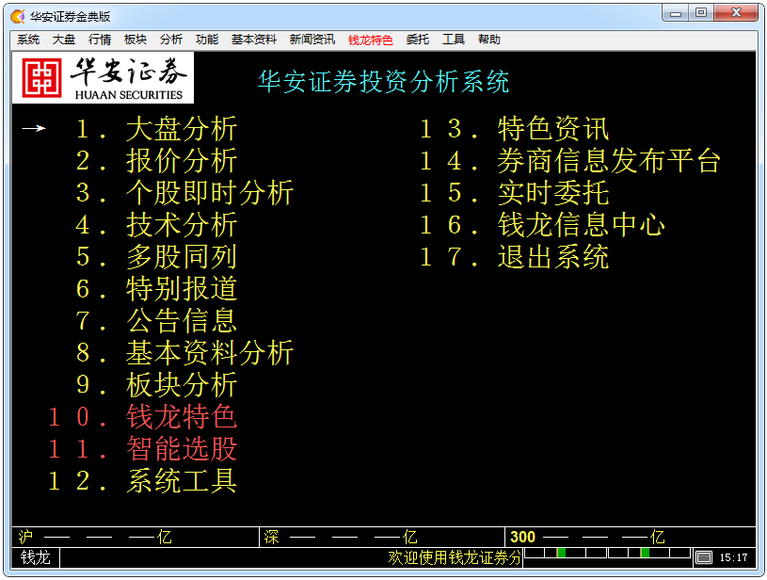
Task: Click the scrolling 欢迎使用钱龙证券 message
Action: (455, 557)
